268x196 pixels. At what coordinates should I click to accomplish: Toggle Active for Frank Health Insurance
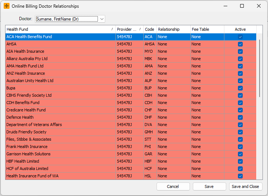pos(240,147)
